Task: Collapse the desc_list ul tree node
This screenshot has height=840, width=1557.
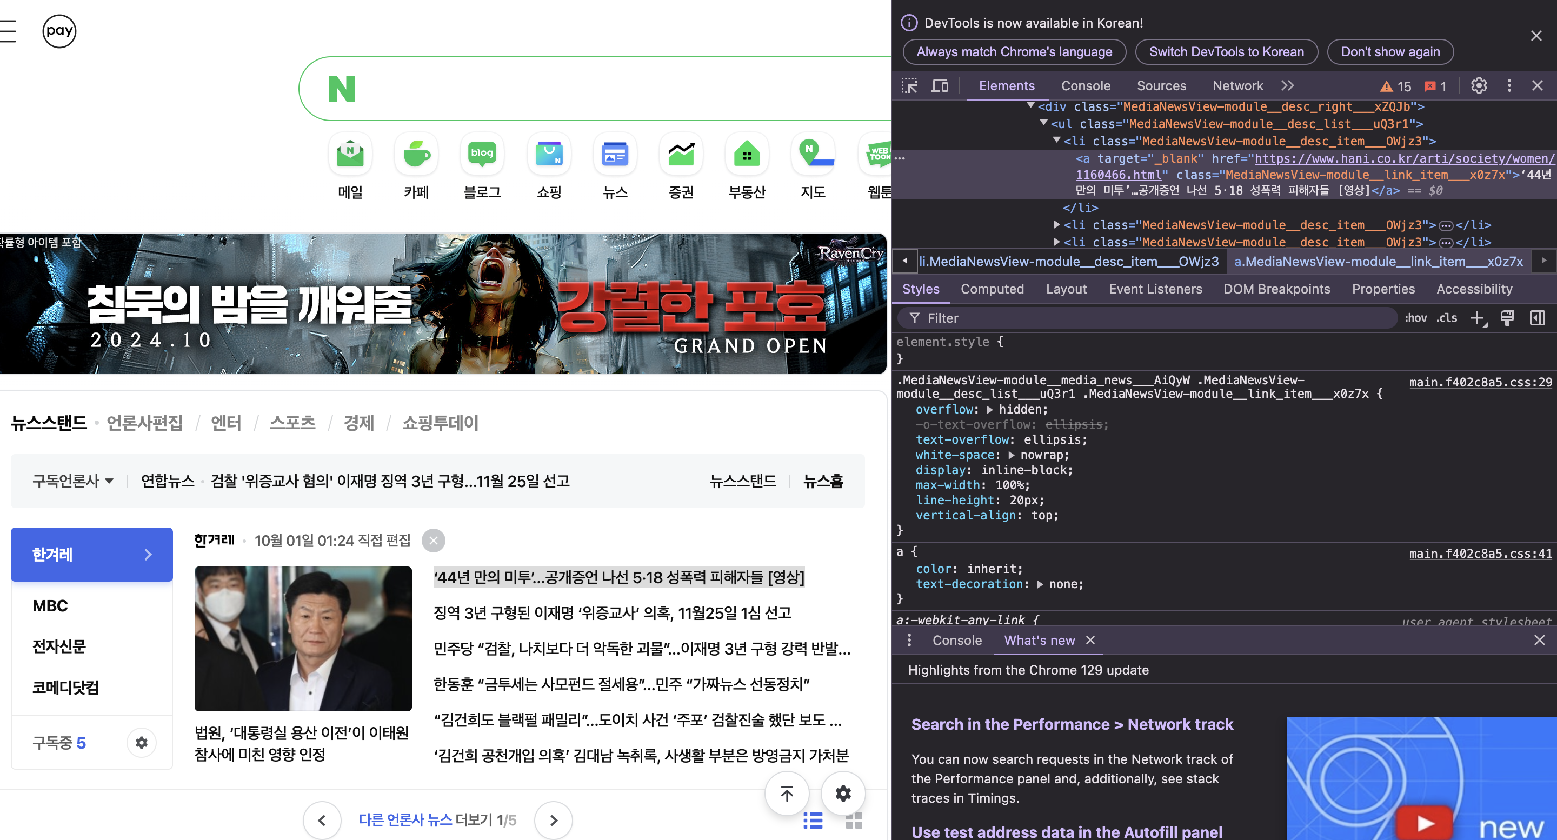Action: 1043,123
